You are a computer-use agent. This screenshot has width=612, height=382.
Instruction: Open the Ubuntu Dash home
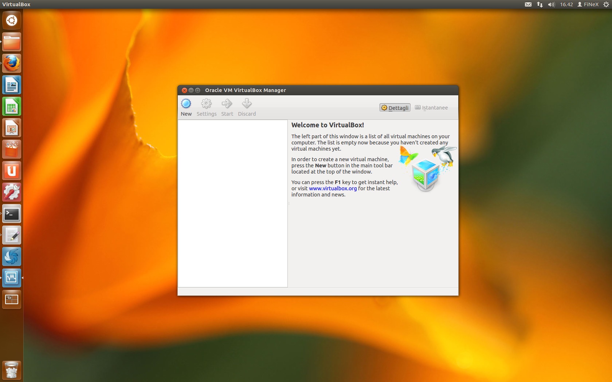pyautogui.click(x=12, y=20)
